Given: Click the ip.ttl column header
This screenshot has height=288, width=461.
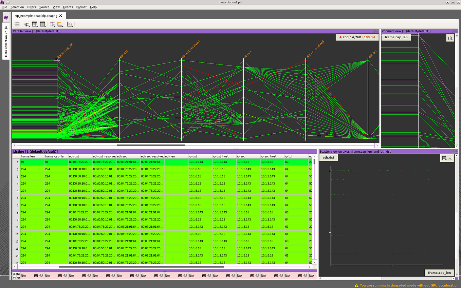Looking at the screenshot, I should [296, 156].
